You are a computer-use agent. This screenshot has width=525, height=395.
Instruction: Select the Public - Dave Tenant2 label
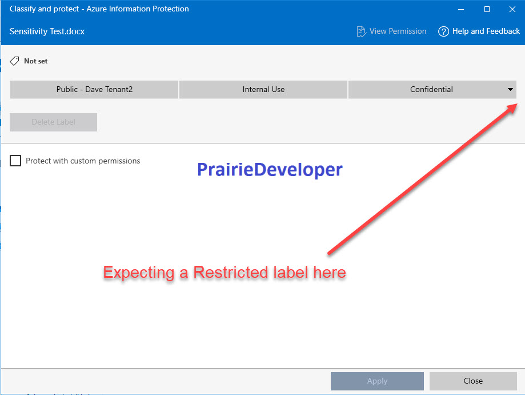94,89
